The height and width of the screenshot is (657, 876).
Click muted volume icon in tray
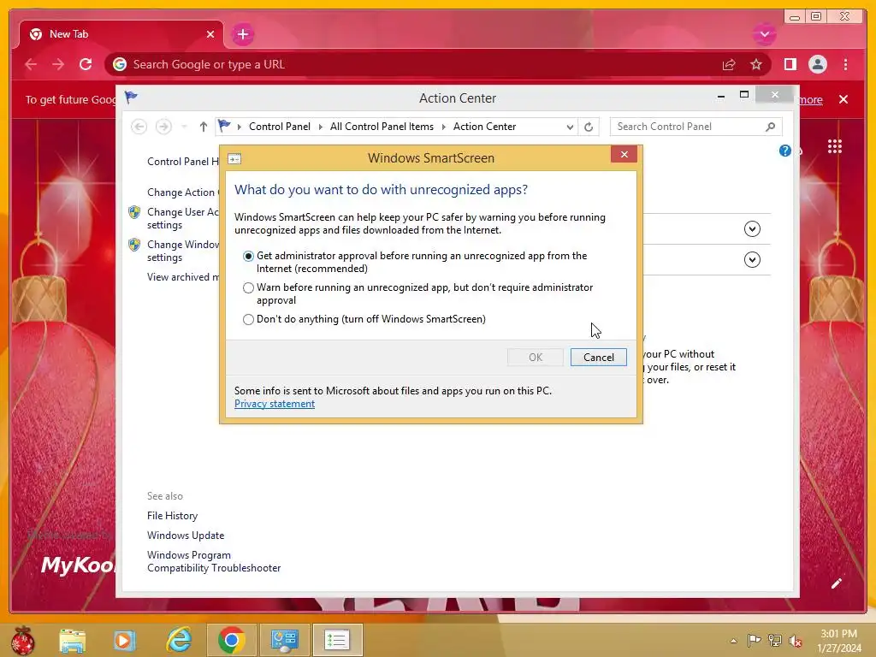tap(796, 641)
